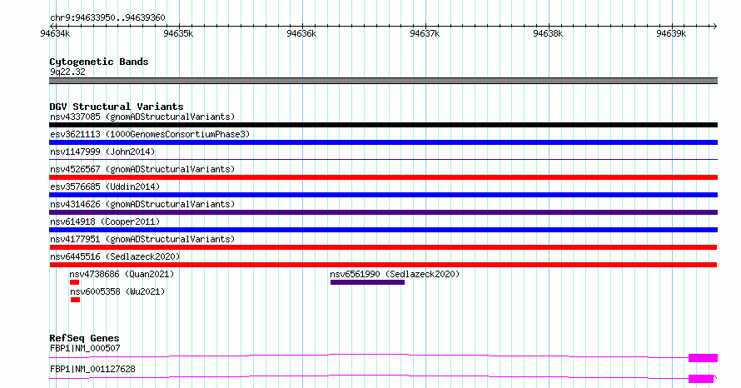The width and height of the screenshot is (741, 388).
Task: Select the esv3621113 blue variant bar
Action: [x=383, y=142]
